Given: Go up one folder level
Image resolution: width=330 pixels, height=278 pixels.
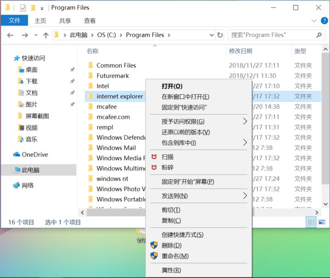Looking at the screenshot, I should coord(46,35).
